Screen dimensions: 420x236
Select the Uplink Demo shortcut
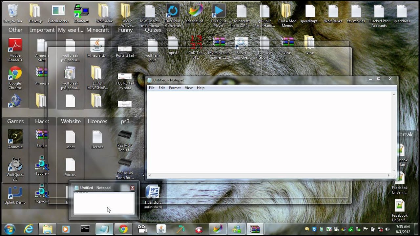pyautogui.click(x=15, y=195)
